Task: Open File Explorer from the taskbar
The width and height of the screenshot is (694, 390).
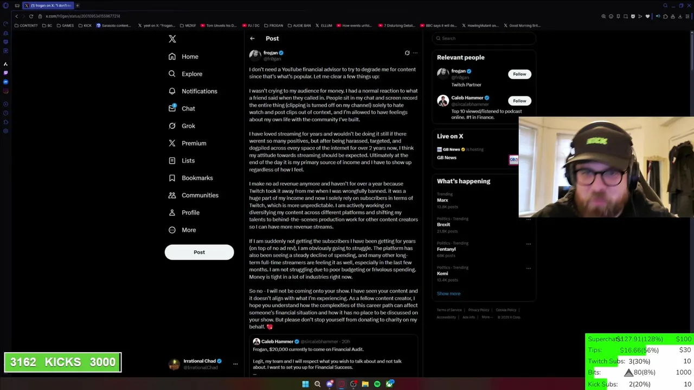Action: [x=365, y=384]
